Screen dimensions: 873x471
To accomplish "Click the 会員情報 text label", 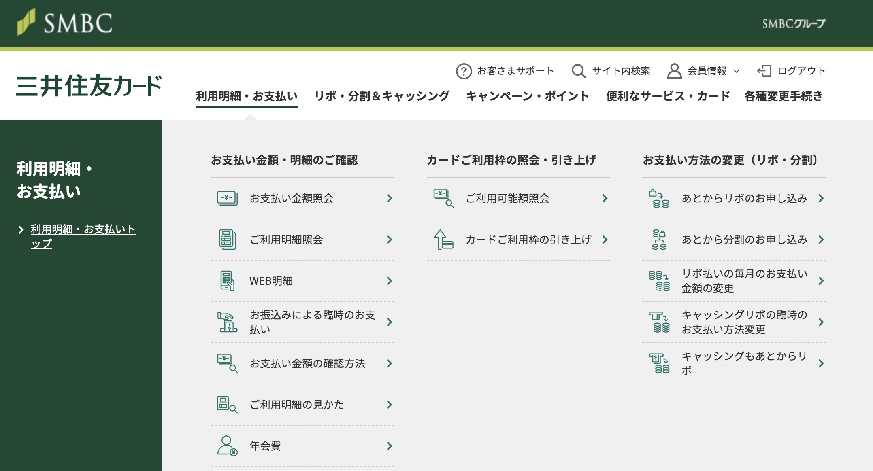I will point(707,71).
